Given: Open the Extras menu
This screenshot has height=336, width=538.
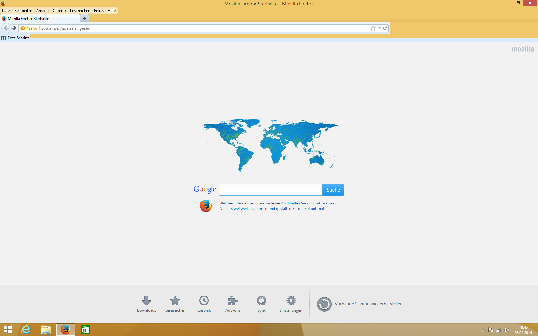Looking at the screenshot, I should pyautogui.click(x=99, y=11).
